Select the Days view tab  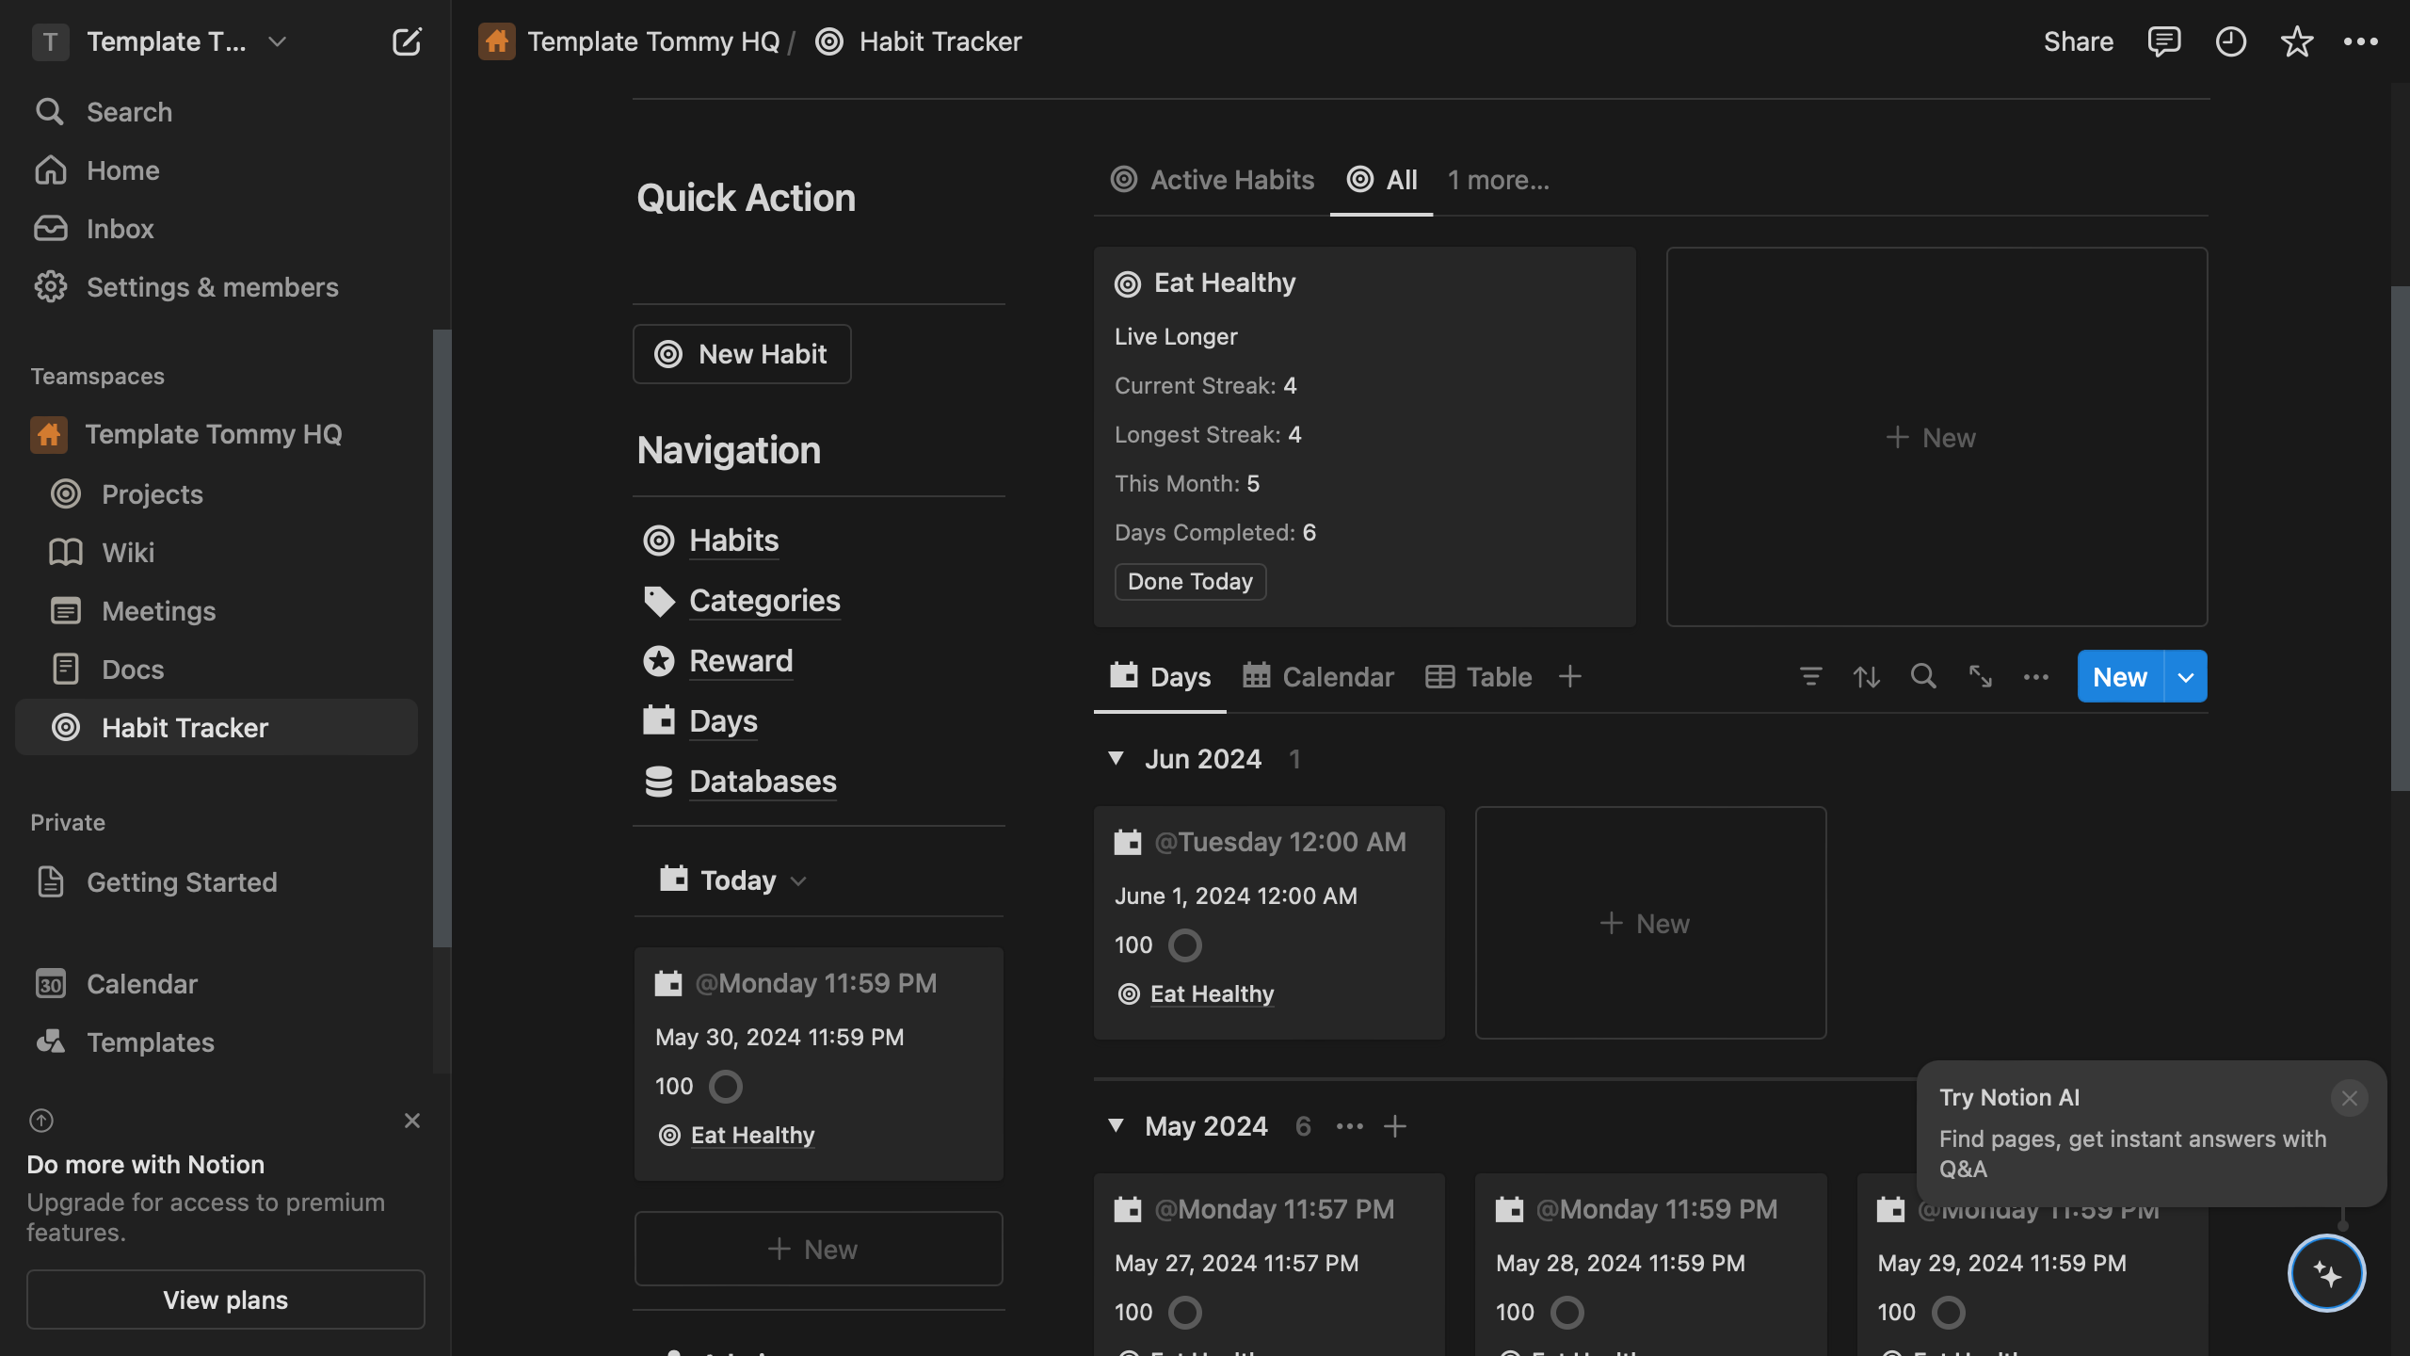pyautogui.click(x=1160, y=676)
